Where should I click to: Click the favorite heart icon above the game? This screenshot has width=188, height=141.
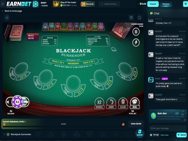(x=131, y=18)
